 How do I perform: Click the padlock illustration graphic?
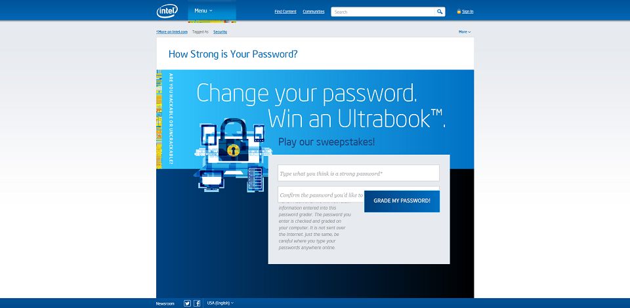(233, 140)
